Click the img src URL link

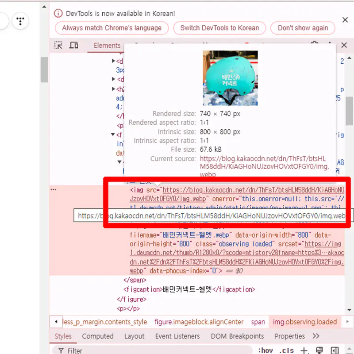tap(237, 194)
